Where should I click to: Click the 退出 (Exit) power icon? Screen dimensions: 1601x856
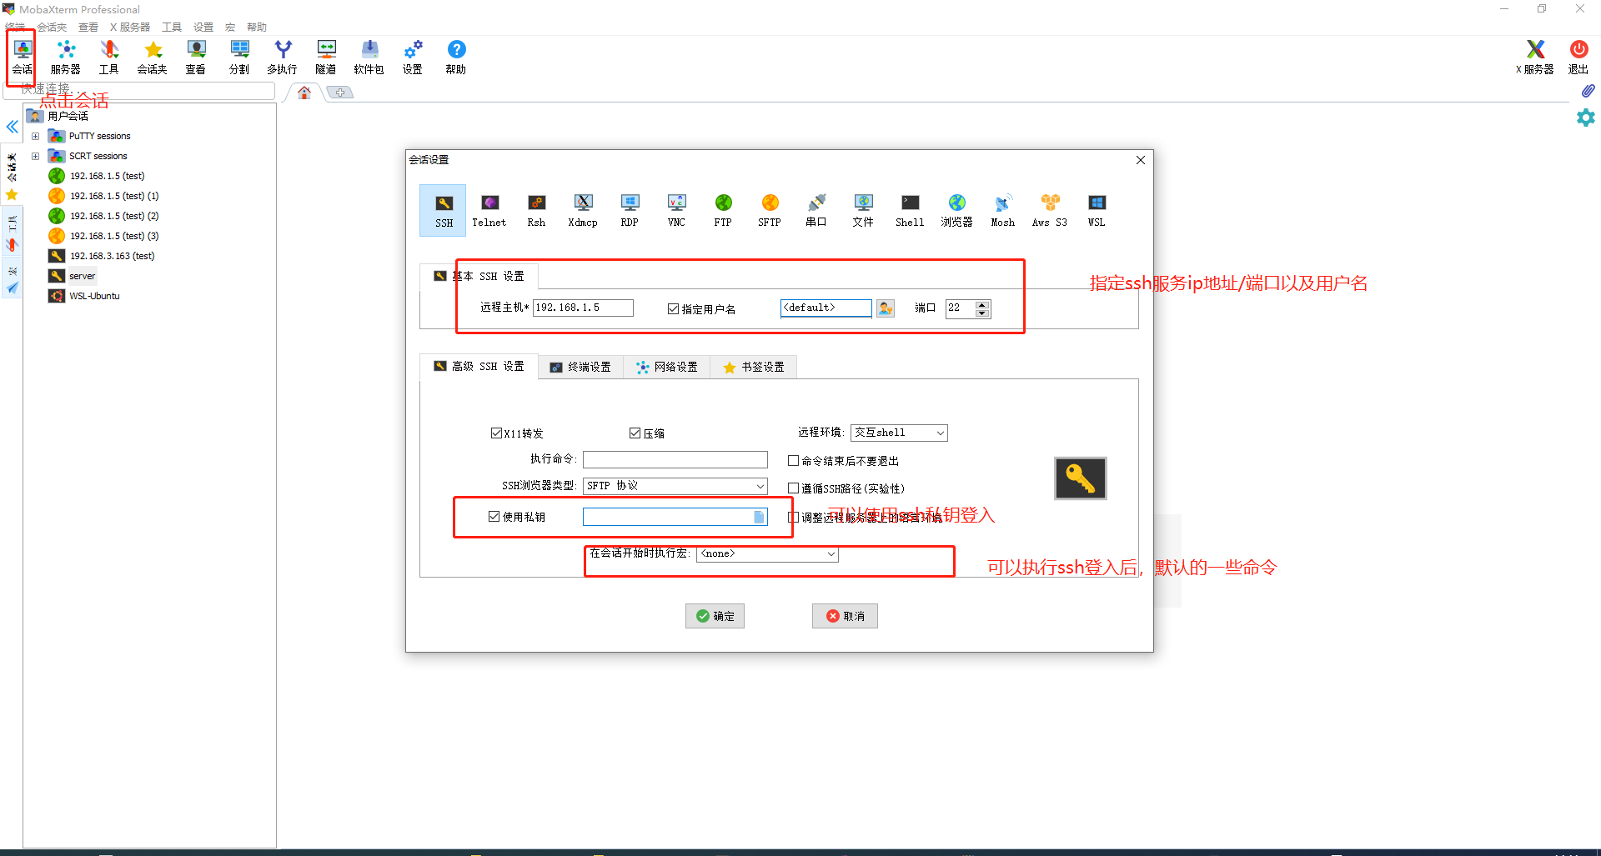pos(1578,57)
